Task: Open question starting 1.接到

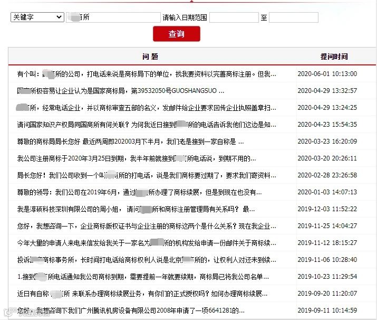Action: (143, 277)
